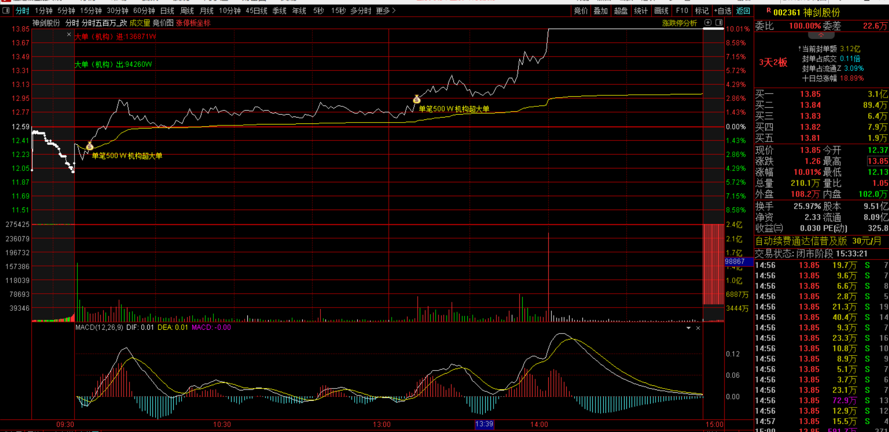Switch to the 1分钟 chart
Image resolution: width=889 pixels, height=432 pixels.
point(44,11)
